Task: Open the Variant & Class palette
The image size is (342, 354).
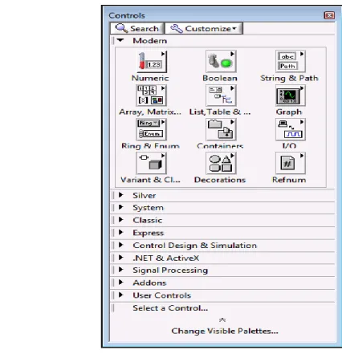Action: pyautogui.click(x=152, y=163)
